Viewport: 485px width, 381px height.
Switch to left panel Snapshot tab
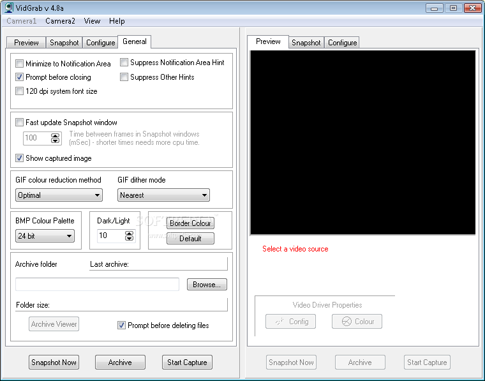(64, 43)
